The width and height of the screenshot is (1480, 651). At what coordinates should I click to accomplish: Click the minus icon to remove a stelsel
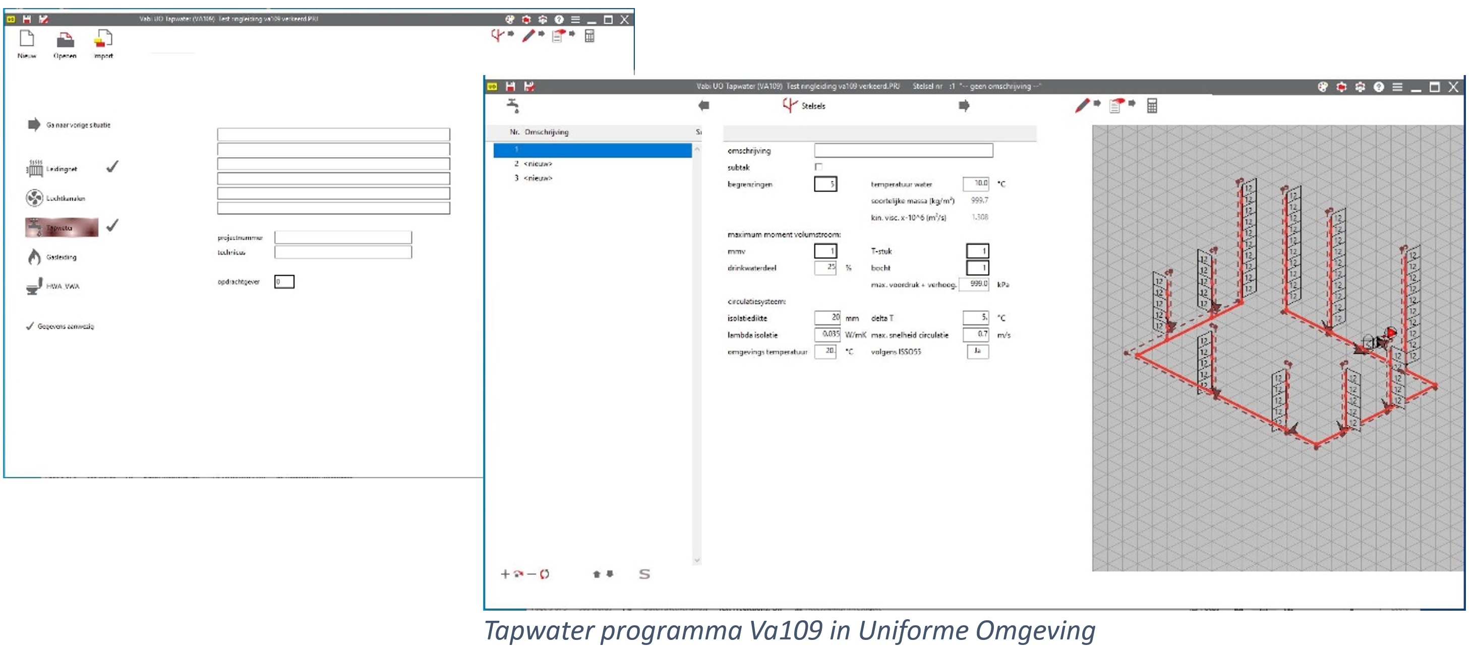[x=531, y=573]
